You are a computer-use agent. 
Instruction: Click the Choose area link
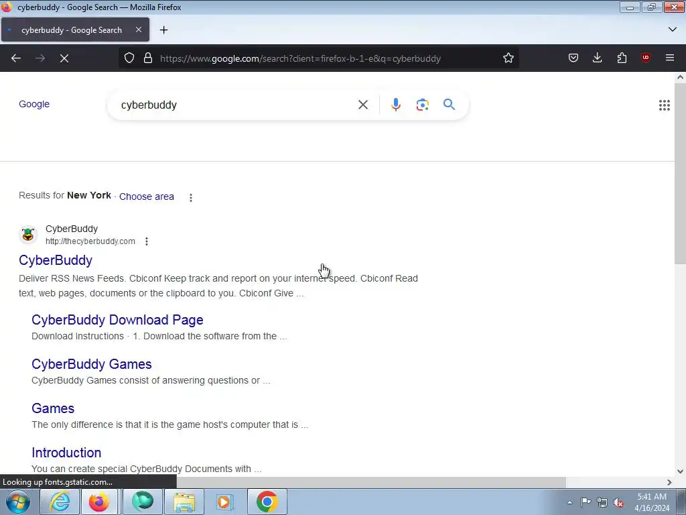[x=147, y=196]
